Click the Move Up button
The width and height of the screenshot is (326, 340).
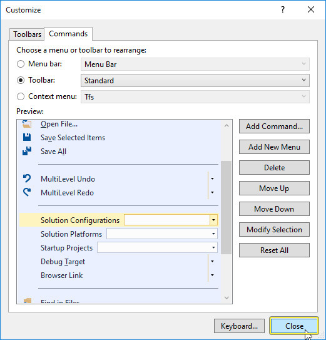(274, 188)
